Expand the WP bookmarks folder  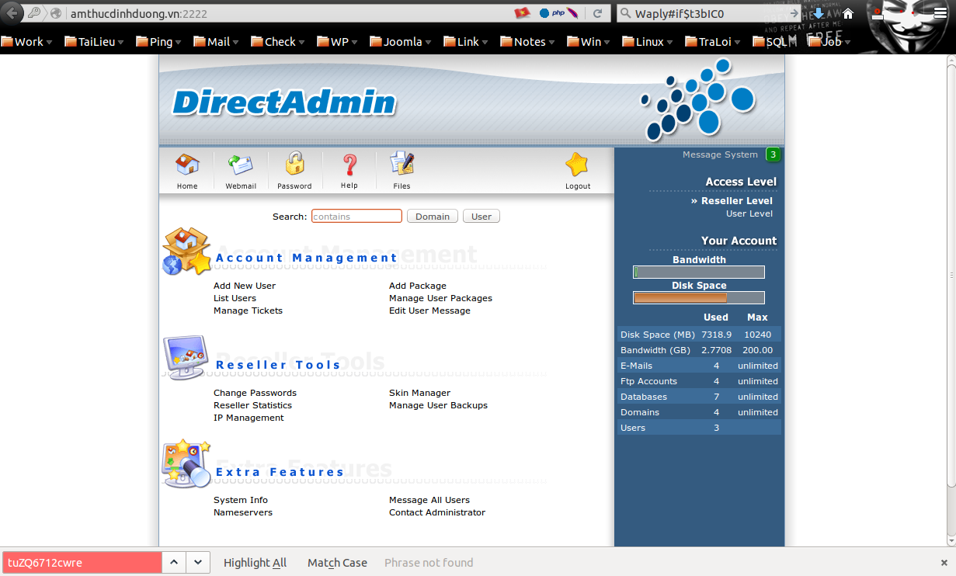338,42
